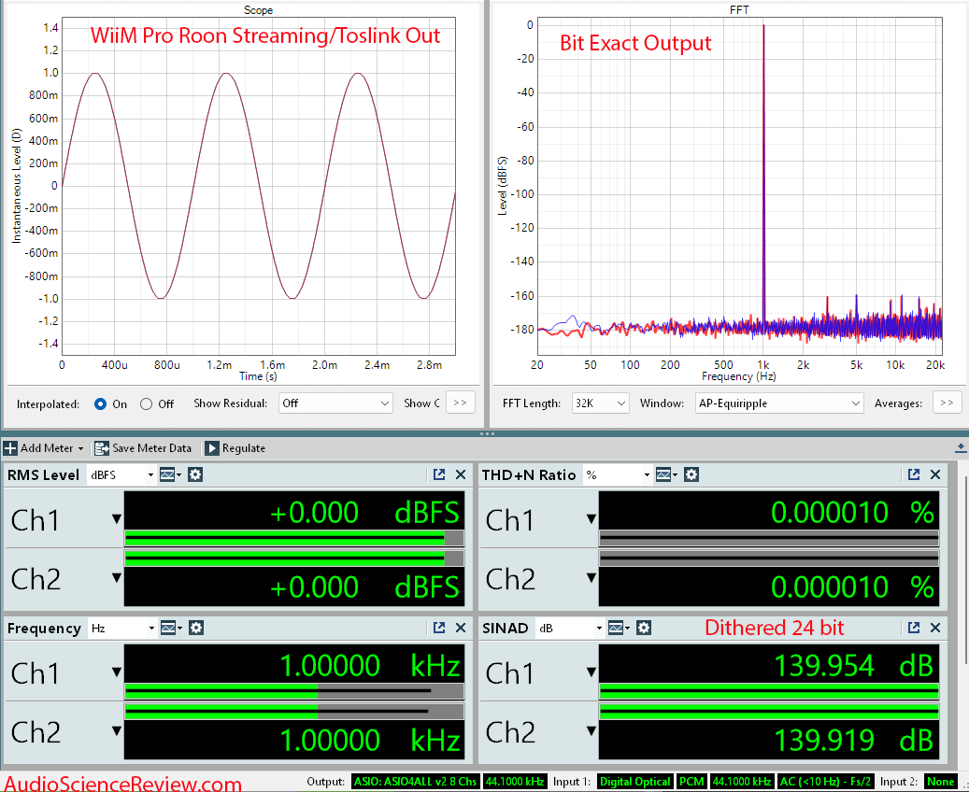The image size is (969, 792).
Task: Click Save Meter Data button label
Action: pyautogui.click(x=151, y=448)
